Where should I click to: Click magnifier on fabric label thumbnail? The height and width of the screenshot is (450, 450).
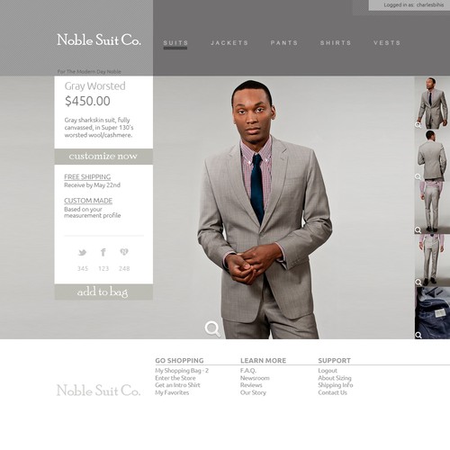(x=418, y=335)
